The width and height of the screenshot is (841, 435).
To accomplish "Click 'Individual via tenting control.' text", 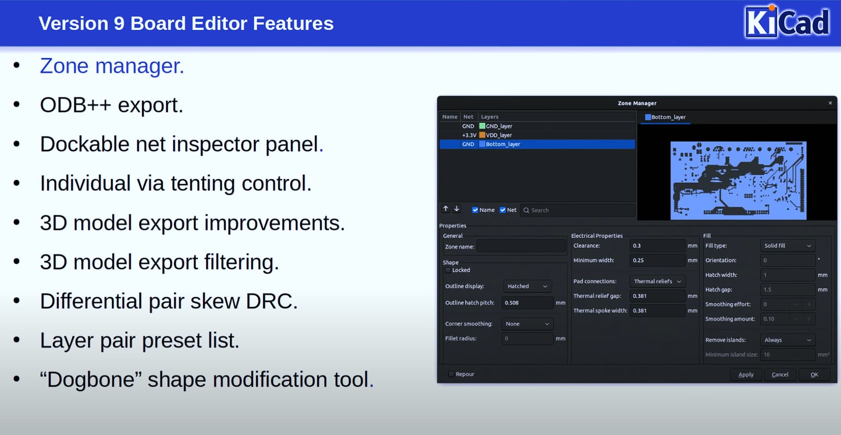I will (176, 184).
